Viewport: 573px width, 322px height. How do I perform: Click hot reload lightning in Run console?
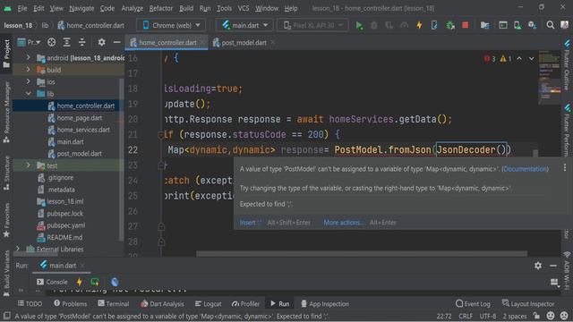click(x=80, y=282)
